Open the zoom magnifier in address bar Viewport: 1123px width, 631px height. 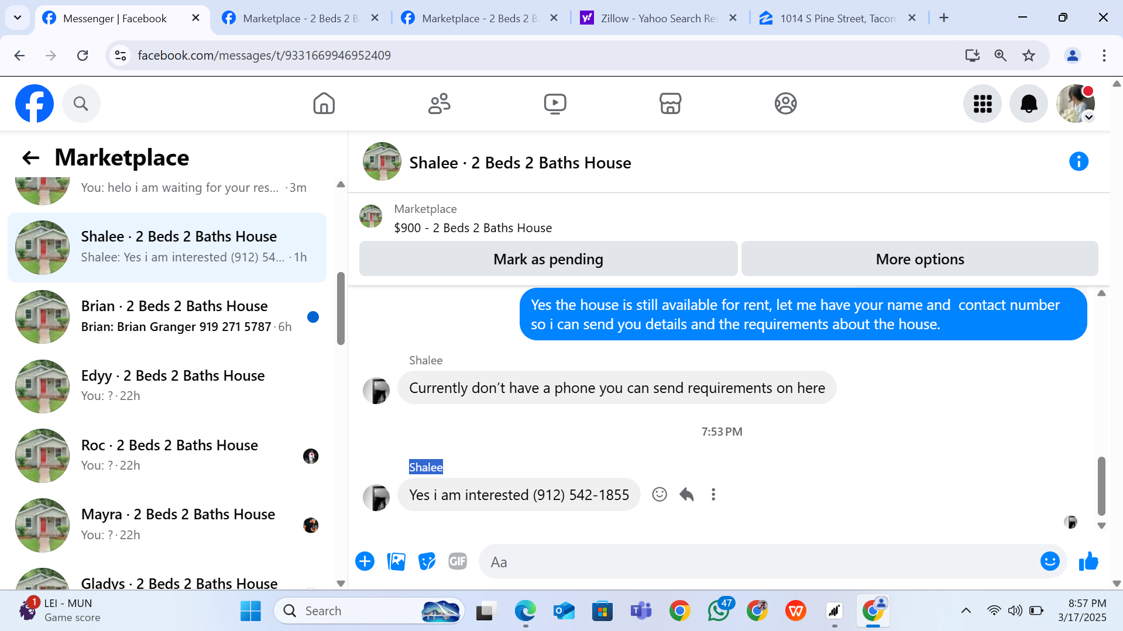coord(1000,56)
